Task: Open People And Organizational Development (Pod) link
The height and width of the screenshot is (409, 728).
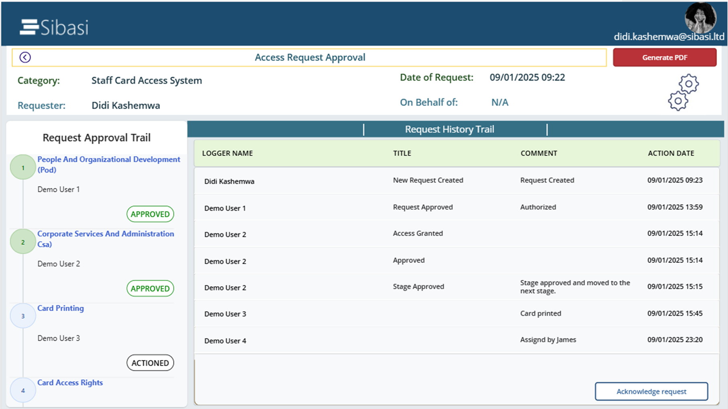Action: click(x=109, y=165)
